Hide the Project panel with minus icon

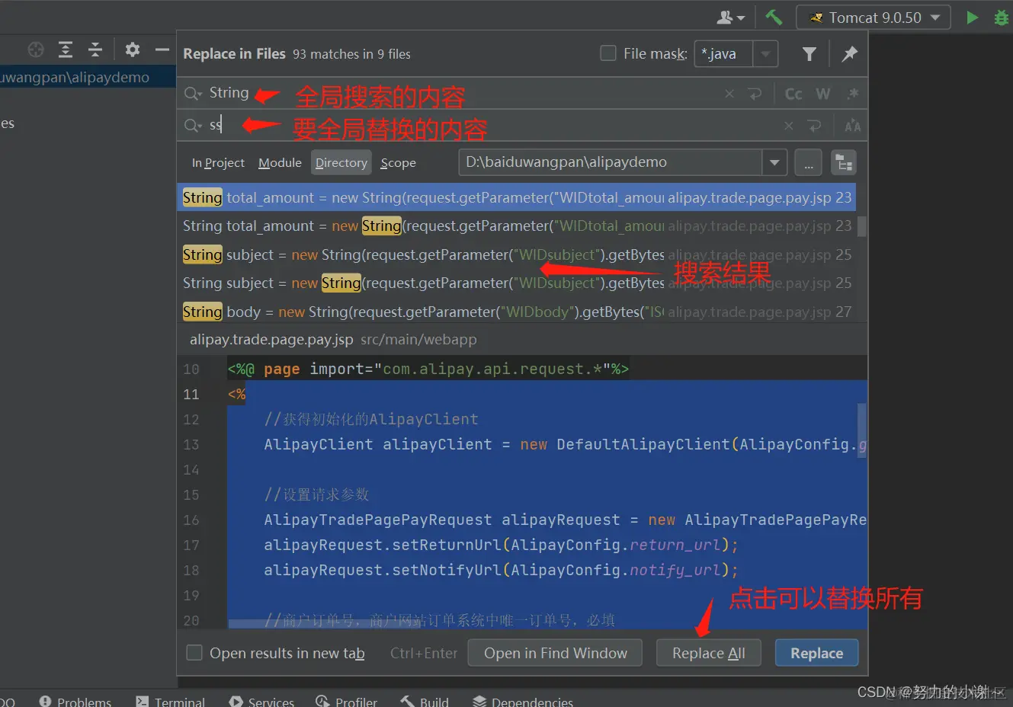click(x=162, y=50)
